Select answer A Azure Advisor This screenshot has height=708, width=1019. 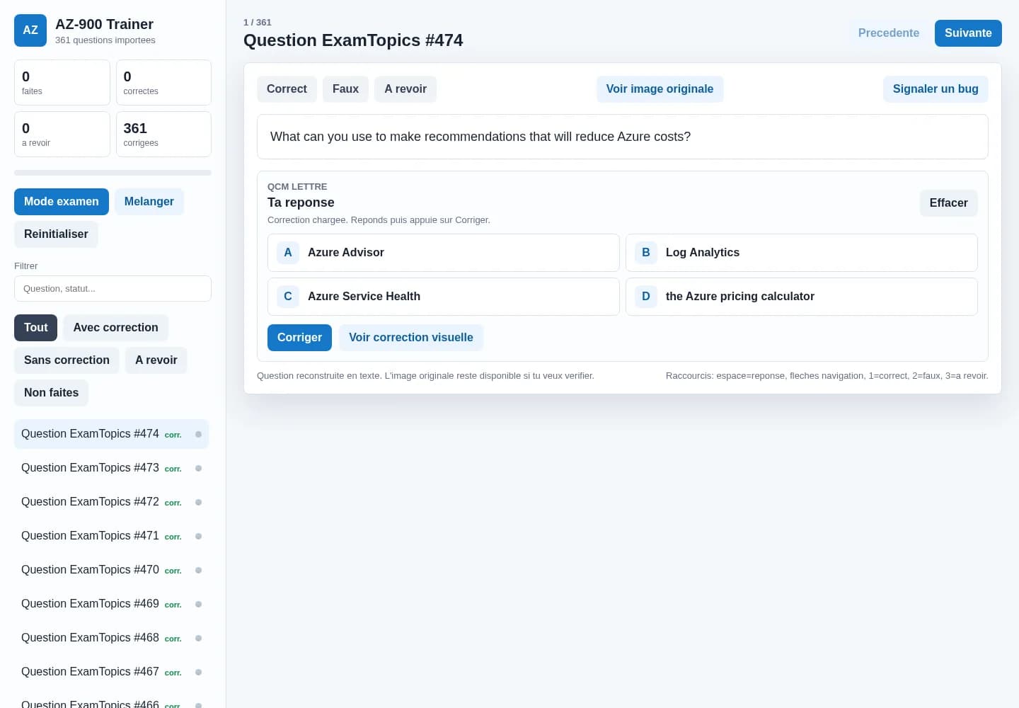(x=444, y=253)
